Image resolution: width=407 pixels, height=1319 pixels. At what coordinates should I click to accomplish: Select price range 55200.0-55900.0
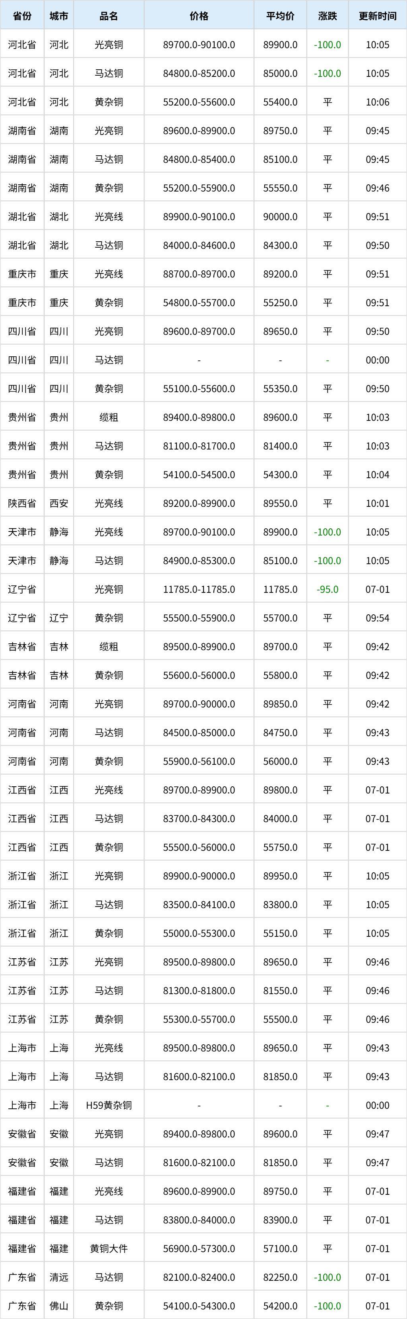pos(199,188)
